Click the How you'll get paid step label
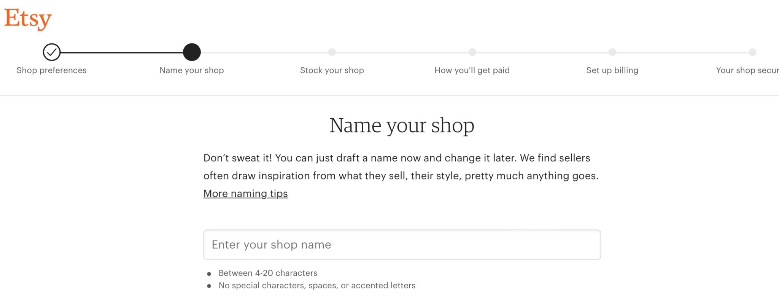The width and height of the screenshot is (779, 307). (472, 70)
